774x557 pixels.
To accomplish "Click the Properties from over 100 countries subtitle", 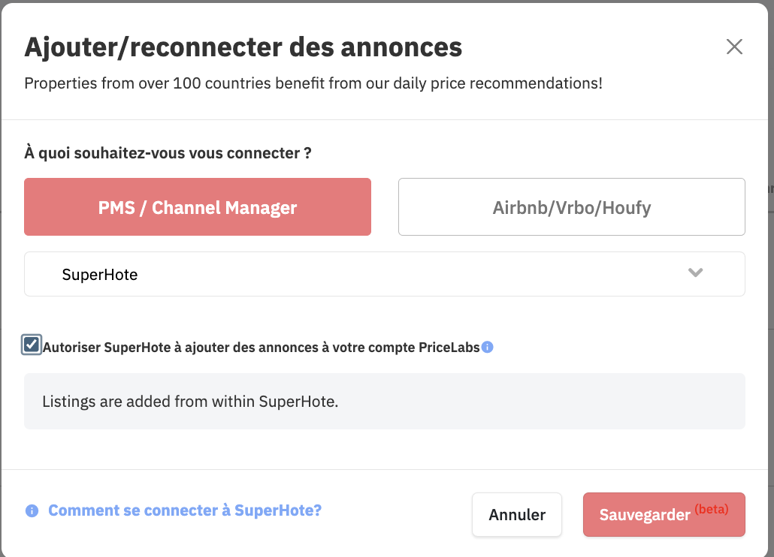I will point(313,83).
